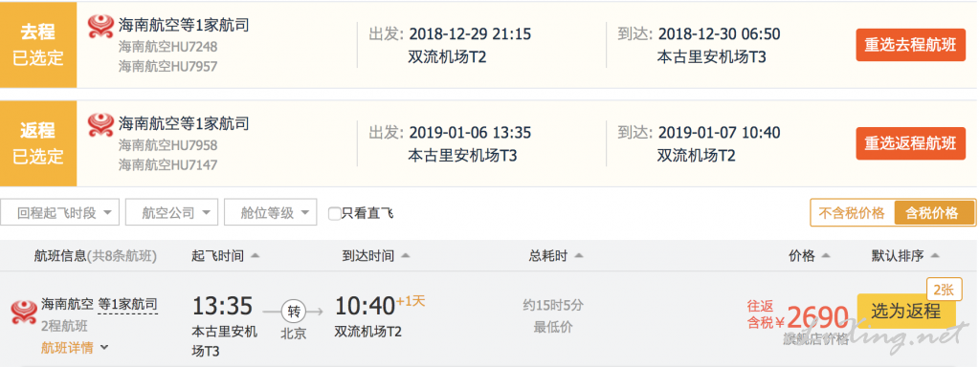
Task: Click the 转 transfer circle icon
Action: (293, 310)
